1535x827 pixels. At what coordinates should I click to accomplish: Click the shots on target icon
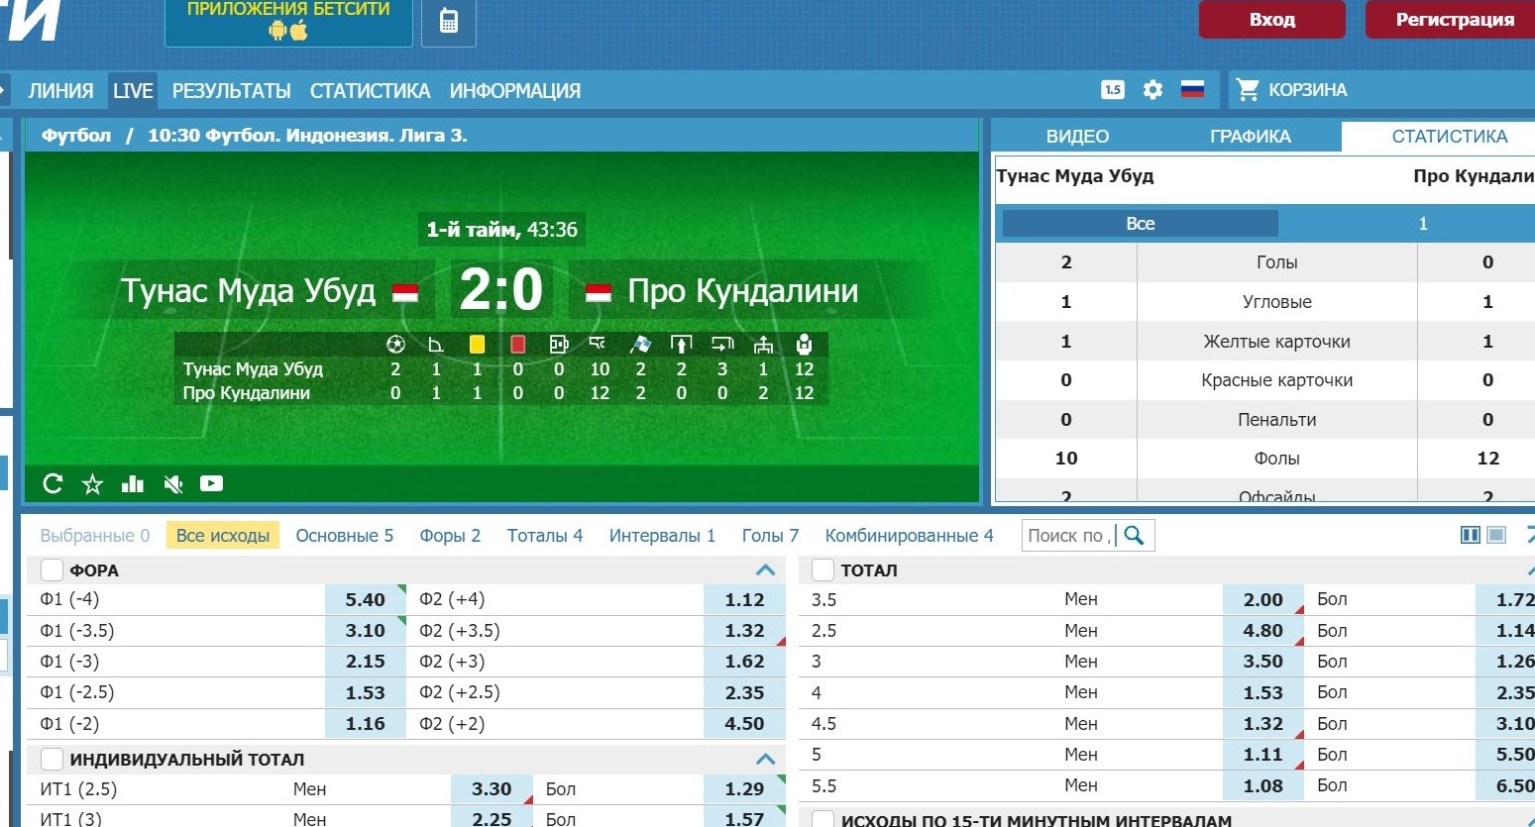pyautogui.click(x=681, y=344)
